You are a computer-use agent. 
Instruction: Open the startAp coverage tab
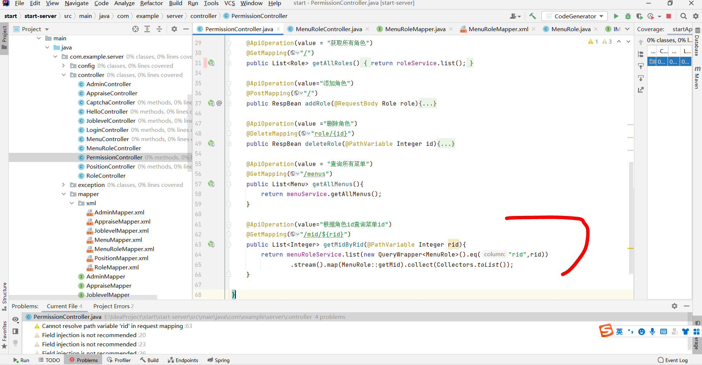point(682,29)
